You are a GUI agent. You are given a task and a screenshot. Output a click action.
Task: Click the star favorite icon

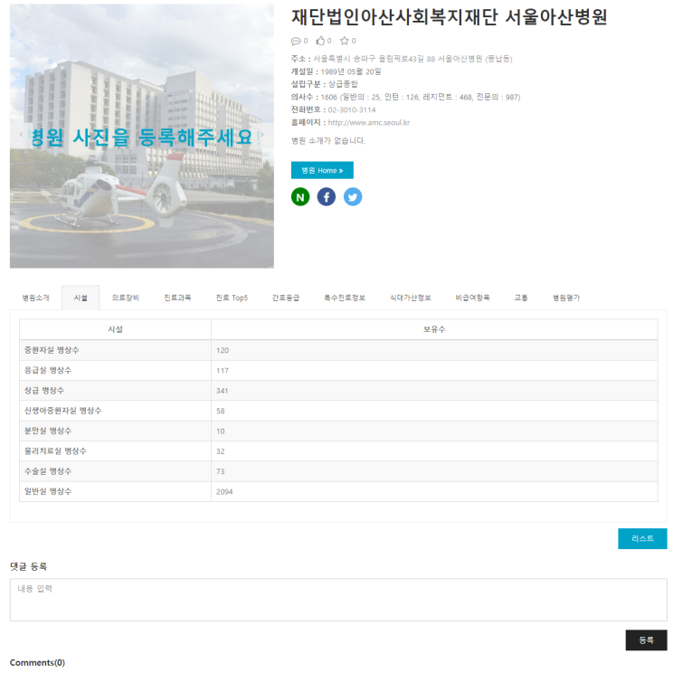point(345,41)
